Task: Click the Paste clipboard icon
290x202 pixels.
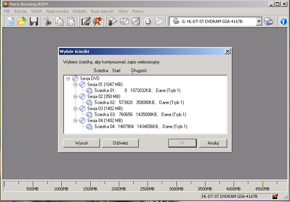Action: click(71, 21)
